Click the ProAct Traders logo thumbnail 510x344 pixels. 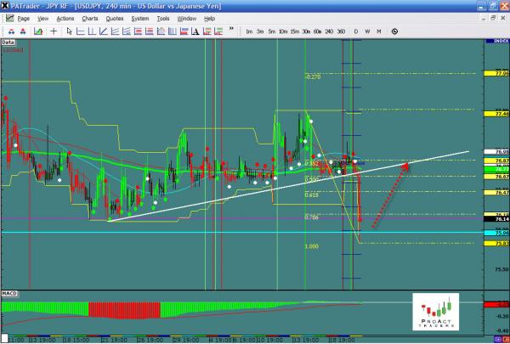tap(438, 313)
